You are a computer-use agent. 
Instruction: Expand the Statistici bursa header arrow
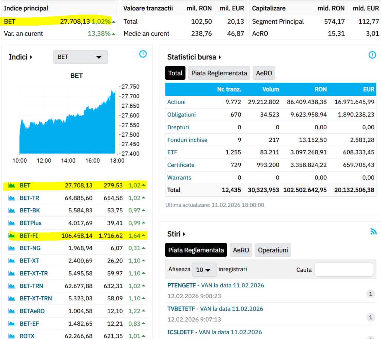[220, 57]
